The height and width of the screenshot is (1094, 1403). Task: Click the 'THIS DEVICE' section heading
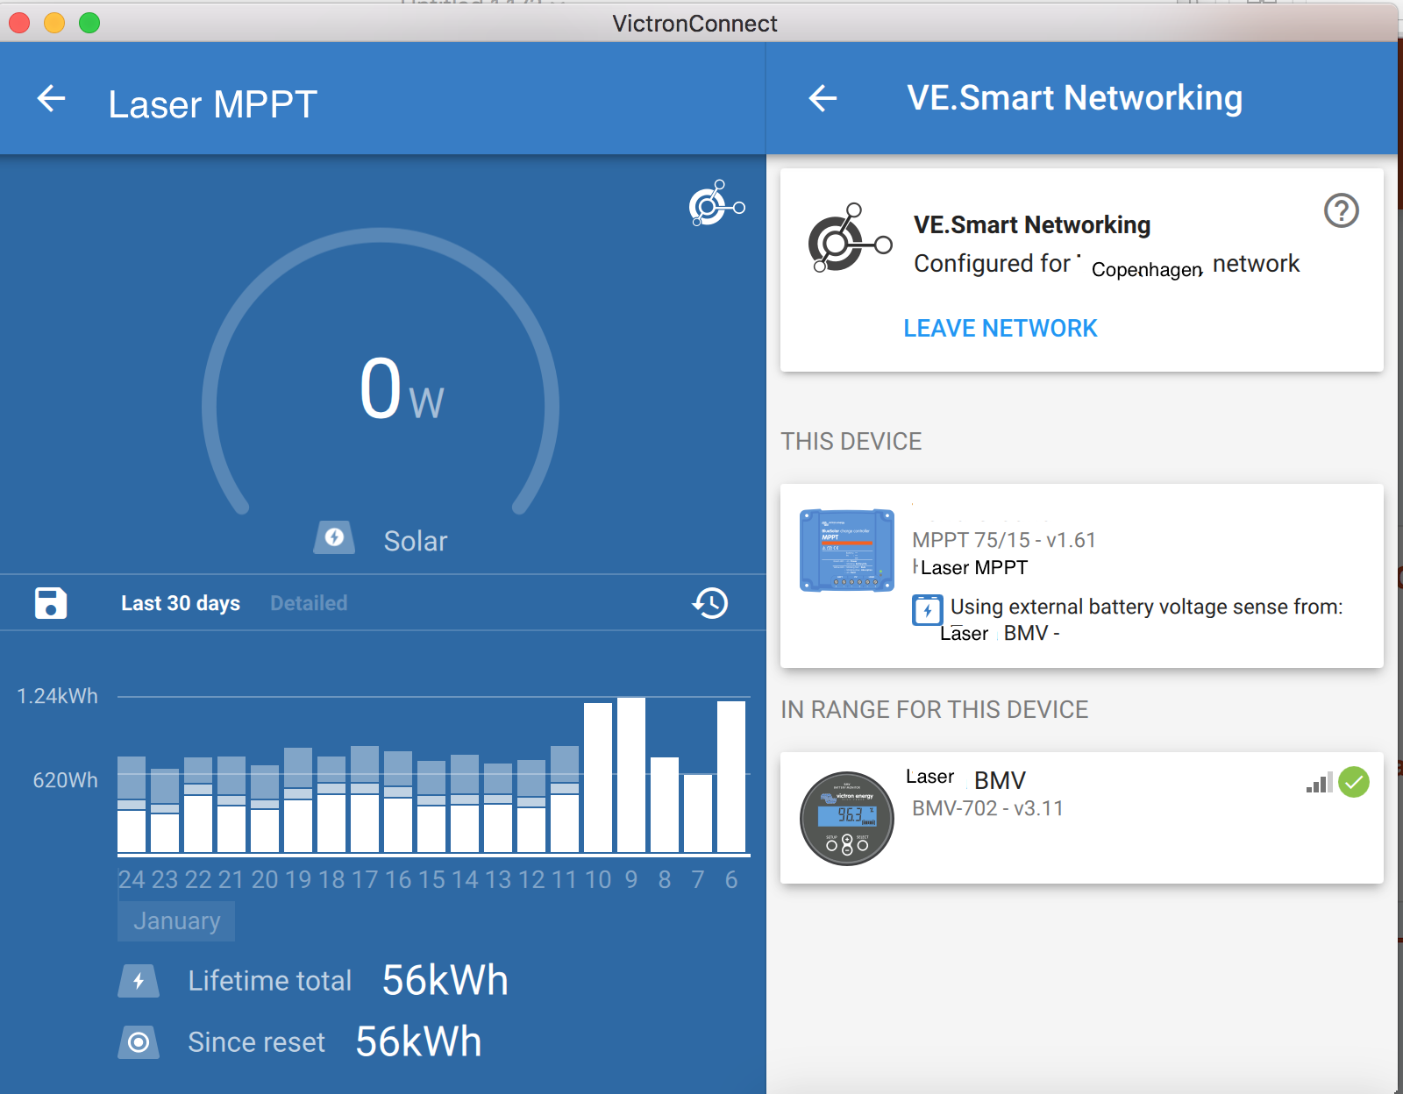click(851, 441)
